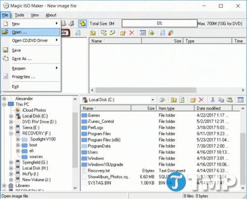Click the paste icon in explorer toolbar
Image resolution: width=247 pixels, height=199 pixels.
click(x=230, y=100)
